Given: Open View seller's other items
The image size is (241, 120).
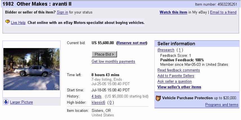Looking at the screenshot, I should (179, 87).
